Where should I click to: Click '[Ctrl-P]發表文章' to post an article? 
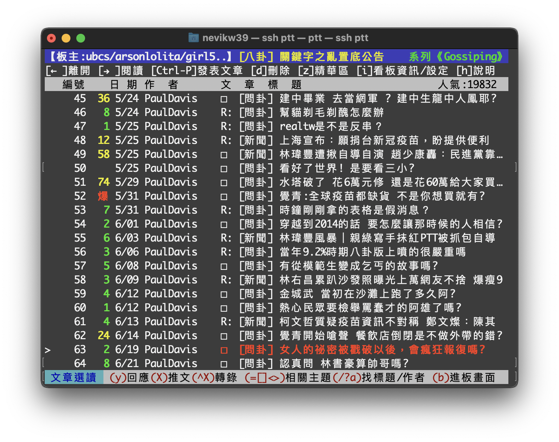pyautogui.click(x=197, y=70)
